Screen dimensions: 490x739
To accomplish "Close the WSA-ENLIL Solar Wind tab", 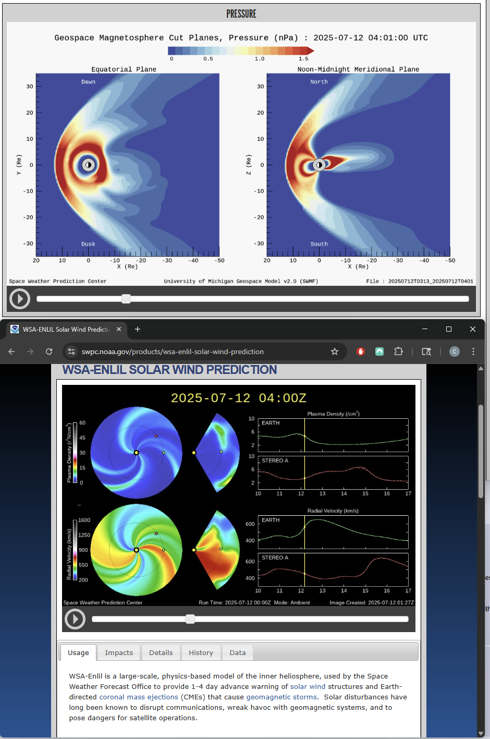I will coord(119,329).
